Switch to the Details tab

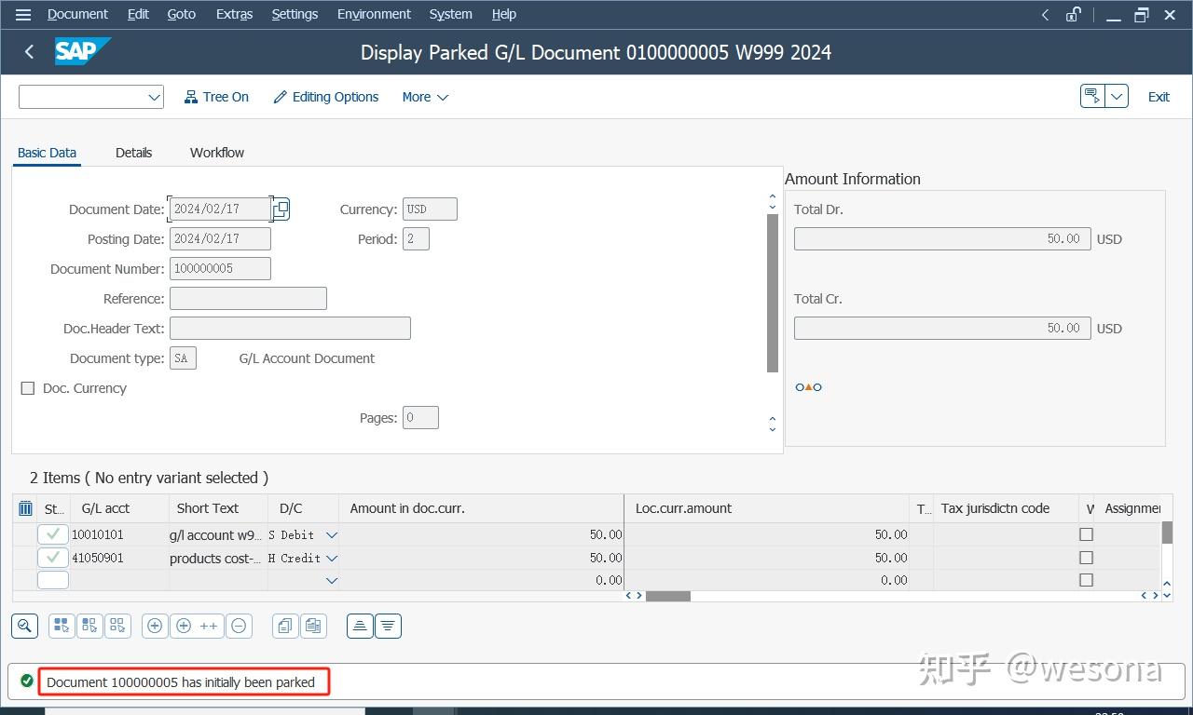[x=133, y=153]
